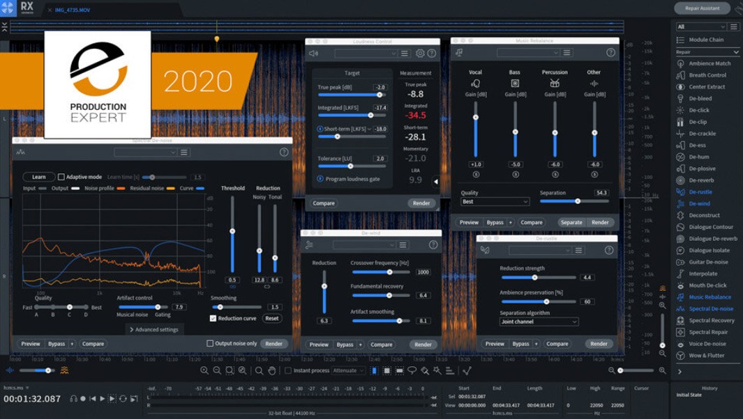The image size is (743, 419).
Task: Click the Crossover frequency slider in De-wind
Action: pyautogui.click(x=381, y=272)
